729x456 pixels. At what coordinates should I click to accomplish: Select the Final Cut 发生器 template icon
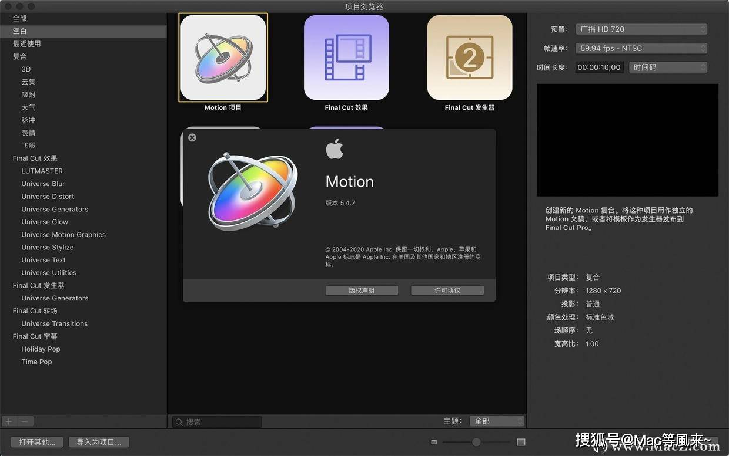(x=470, y=58)
